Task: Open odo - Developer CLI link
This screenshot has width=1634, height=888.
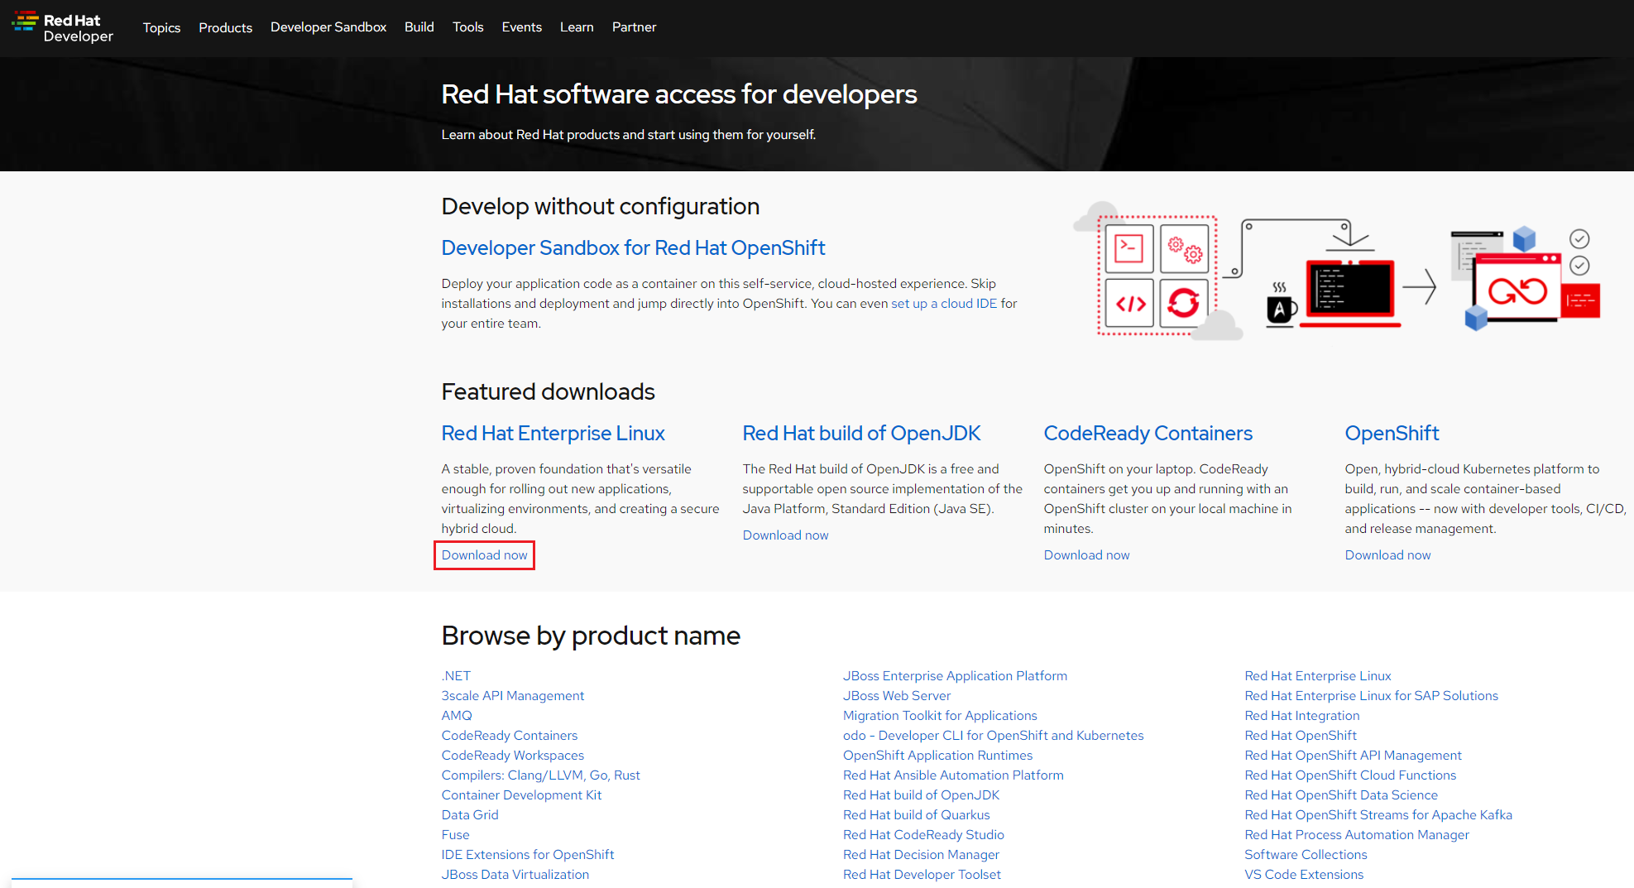Action: [x=993, y=736]
